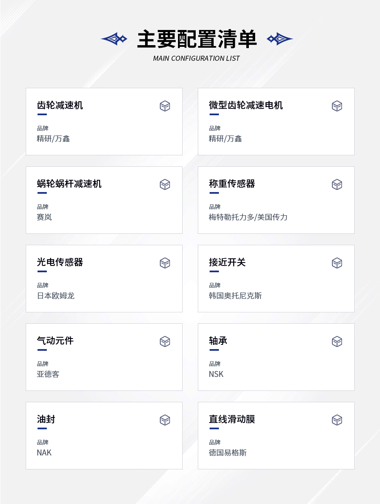The height and width of the screenshot is (504, 380).
Task: Click the cube icon in the 气动元件 card
Action: pos(165,341)
